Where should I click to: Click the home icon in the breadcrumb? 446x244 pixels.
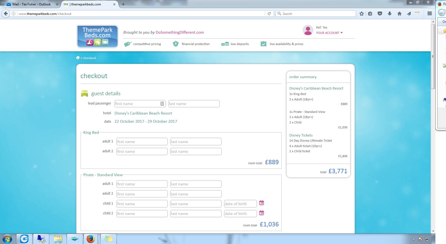pyautogui.click(x=78, y=58)
